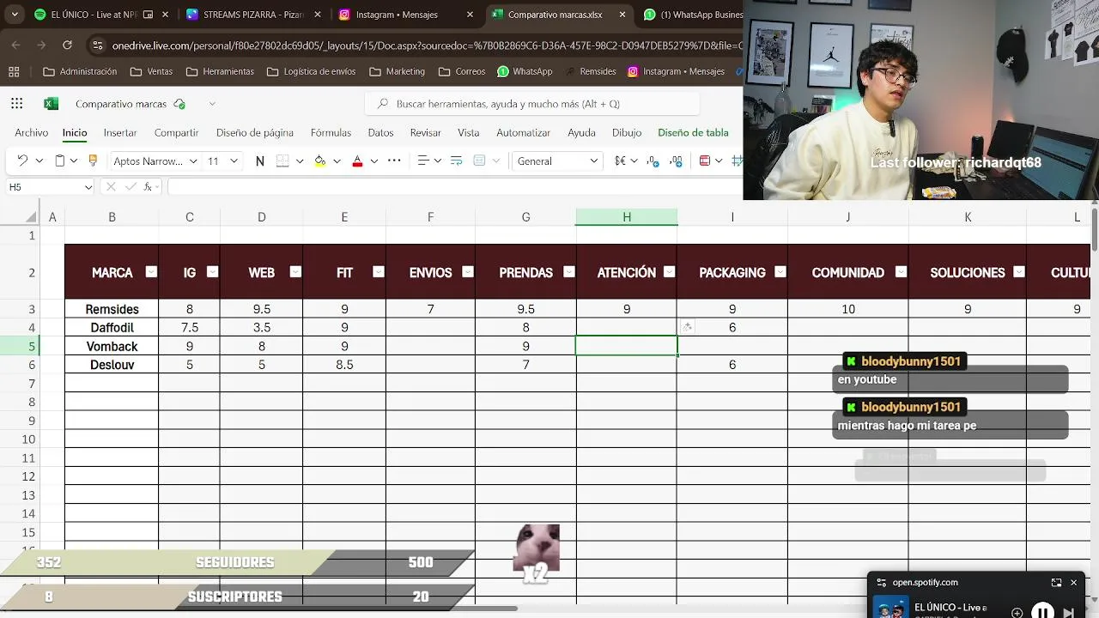Click the green Excel logo icon

pos(51,104)
